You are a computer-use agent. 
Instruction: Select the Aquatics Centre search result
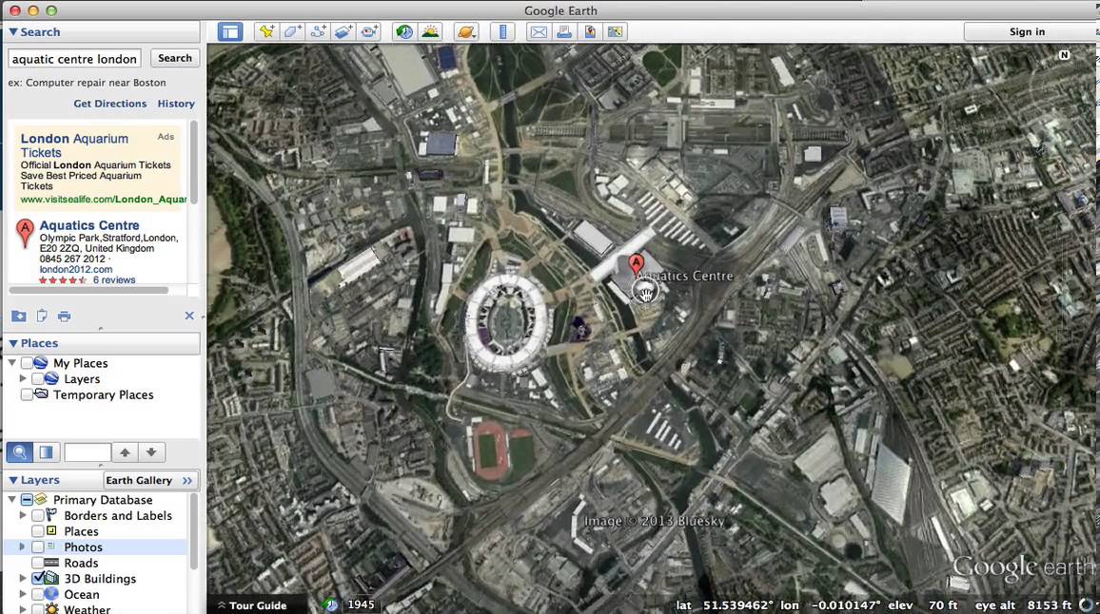coord(89,225)
